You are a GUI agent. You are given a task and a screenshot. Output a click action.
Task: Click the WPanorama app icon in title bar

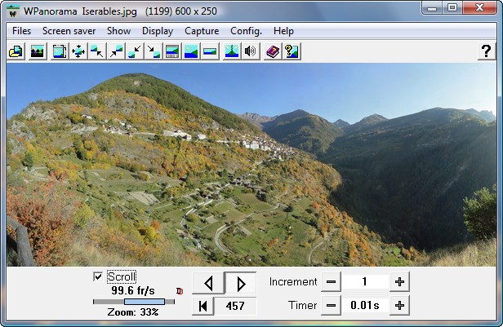13,11
